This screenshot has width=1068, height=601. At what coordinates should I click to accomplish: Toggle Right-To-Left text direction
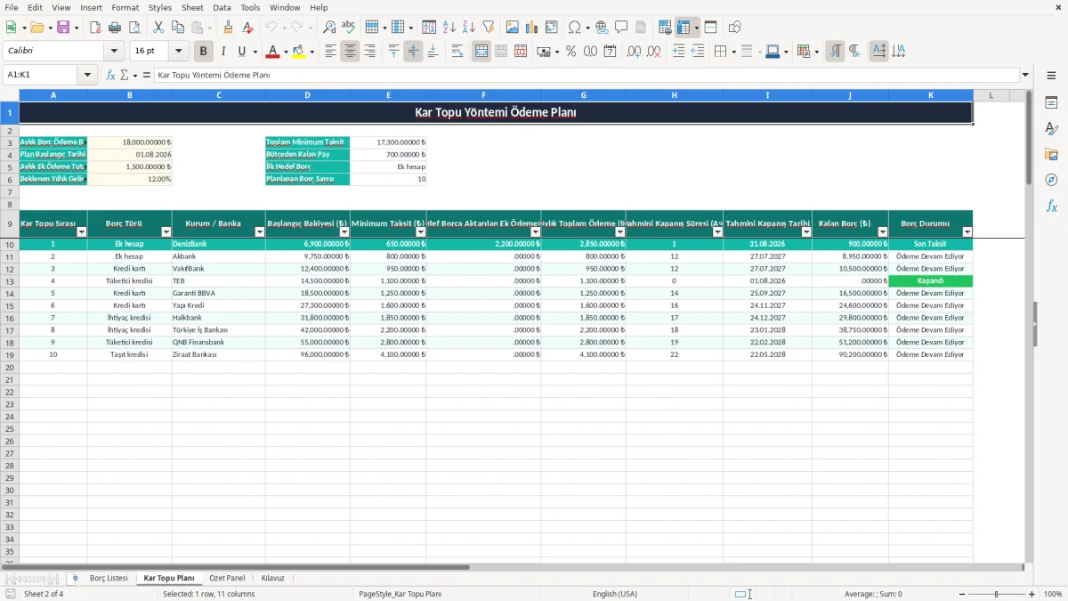(854, 52)
